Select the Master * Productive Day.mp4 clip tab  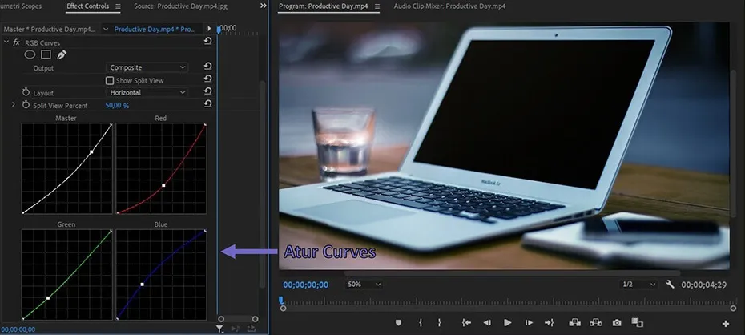point(50,30)
